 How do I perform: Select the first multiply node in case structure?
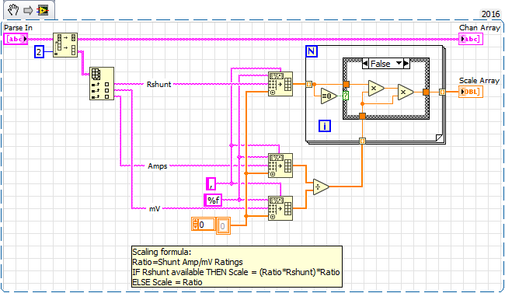376,88
